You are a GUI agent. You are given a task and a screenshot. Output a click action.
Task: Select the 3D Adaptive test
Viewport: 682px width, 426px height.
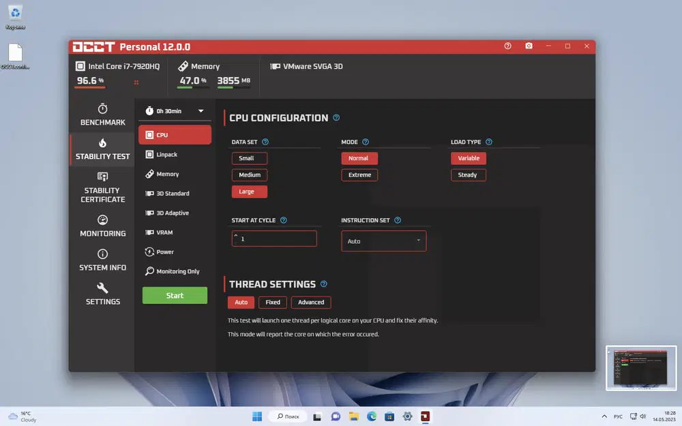(175, 213)
